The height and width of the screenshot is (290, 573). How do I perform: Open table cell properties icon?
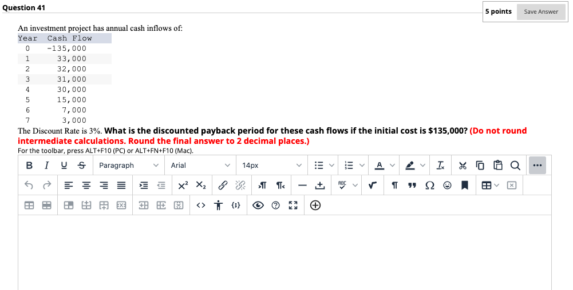pos(68,206)
